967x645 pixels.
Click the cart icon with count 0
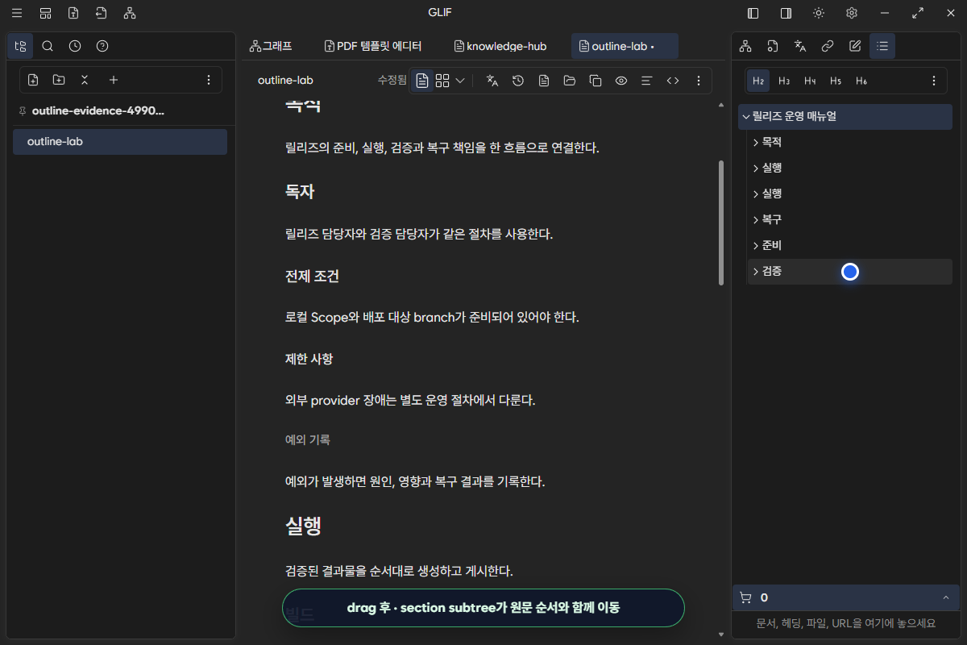745,597
